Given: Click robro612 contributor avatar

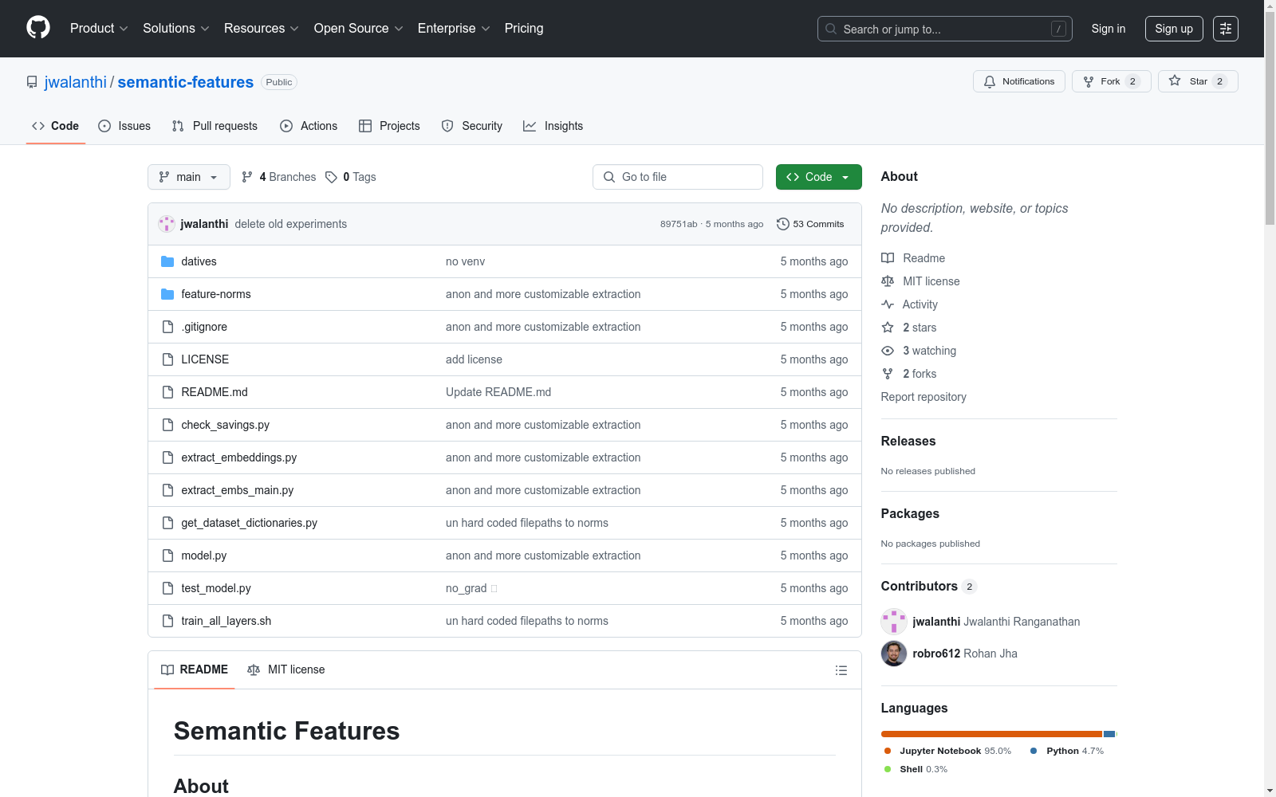Looking at the screenshot, I should tap(894, 654).
